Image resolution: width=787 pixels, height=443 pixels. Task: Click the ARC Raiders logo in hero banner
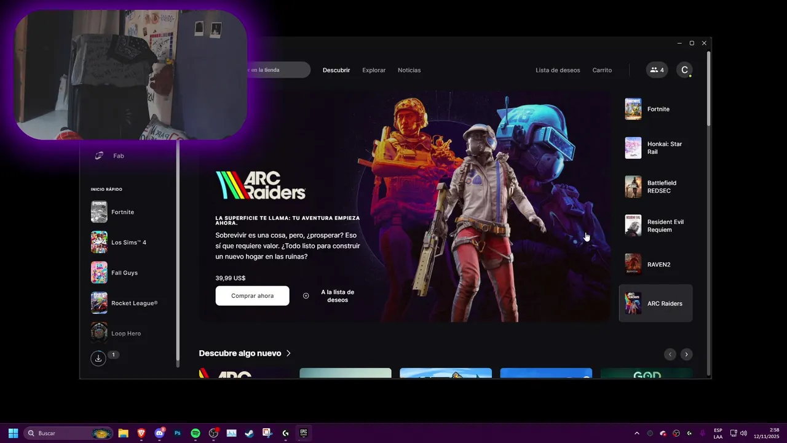261,185
